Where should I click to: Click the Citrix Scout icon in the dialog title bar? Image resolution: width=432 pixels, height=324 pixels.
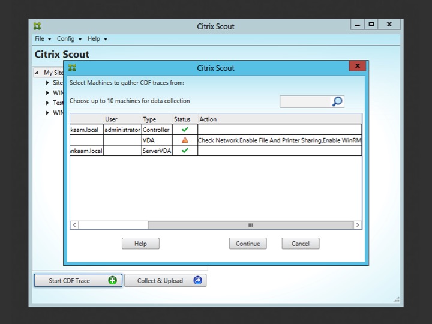coord(72,68)
